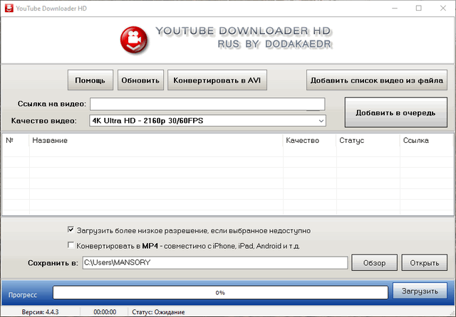Click the Обновить button
Image resolution: width=456 pixels, height=317 pixels.
140,80
